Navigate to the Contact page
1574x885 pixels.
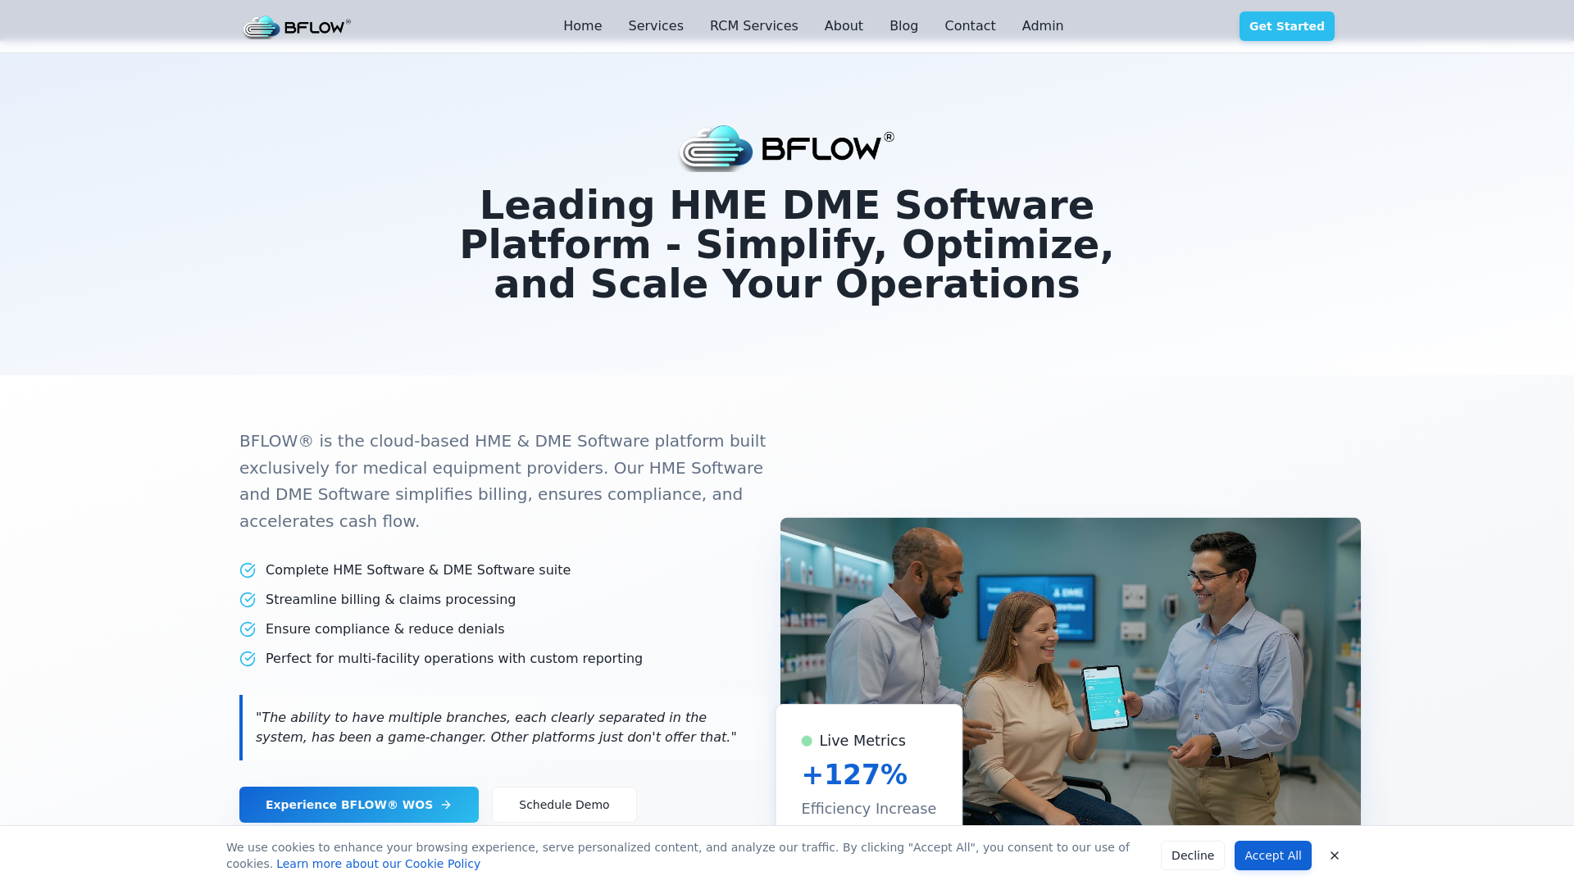click(x=970, y=25)
